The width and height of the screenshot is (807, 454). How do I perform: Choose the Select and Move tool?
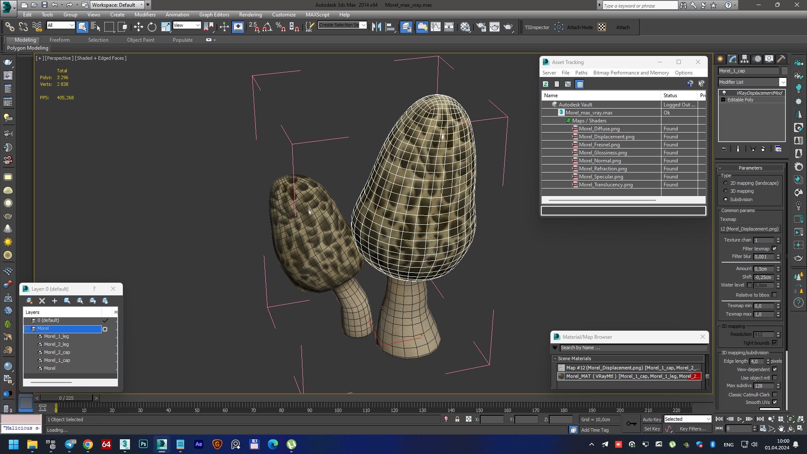pos(138,27)
